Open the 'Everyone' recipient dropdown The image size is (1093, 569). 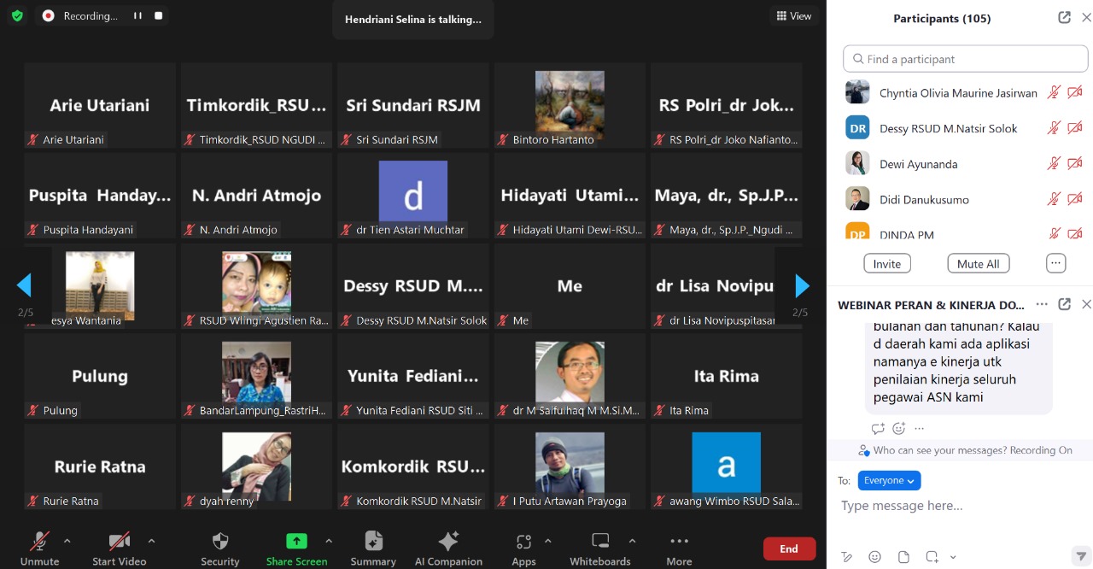(889, 480)
